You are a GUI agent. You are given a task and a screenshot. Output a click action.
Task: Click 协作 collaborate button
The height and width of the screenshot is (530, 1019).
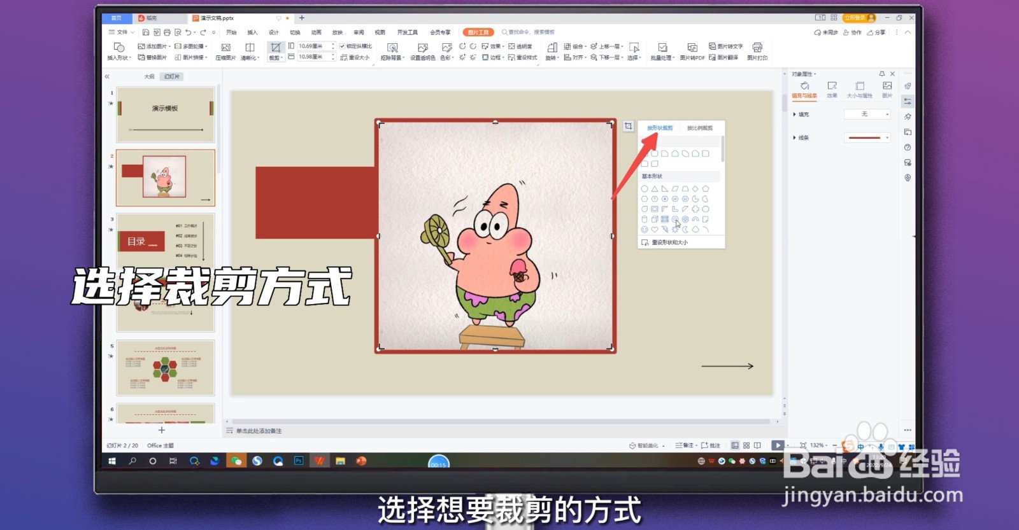pos(852,32)
